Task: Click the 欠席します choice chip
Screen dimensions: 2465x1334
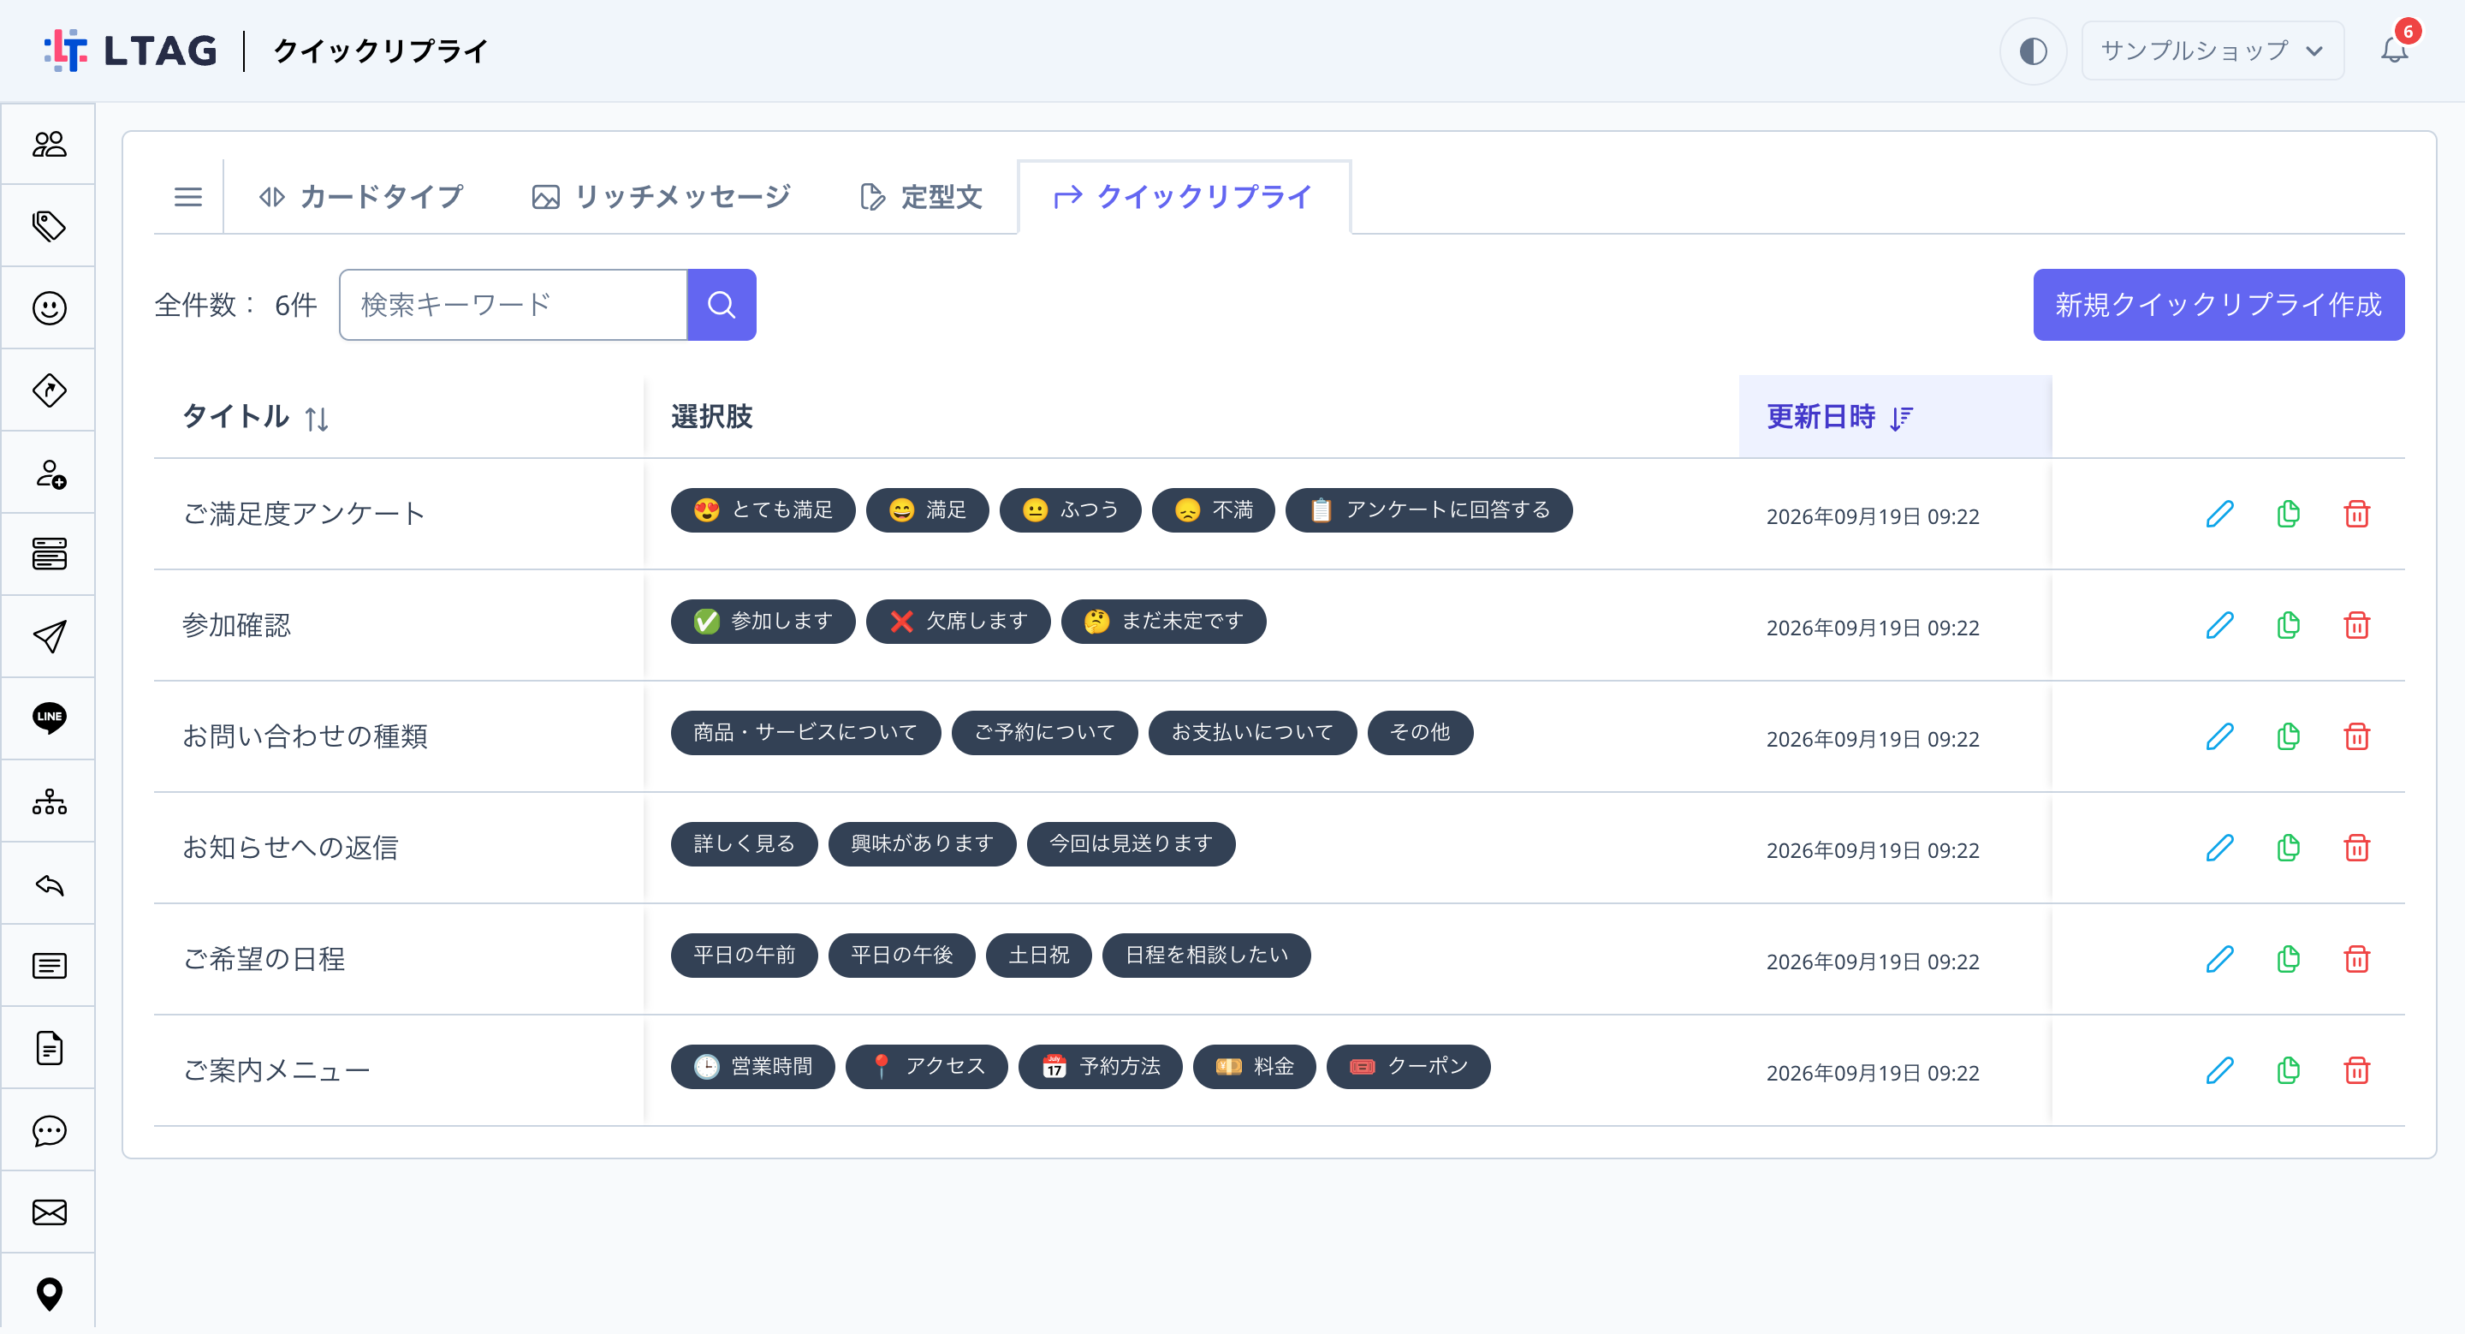Action: [x=958, y=621]
